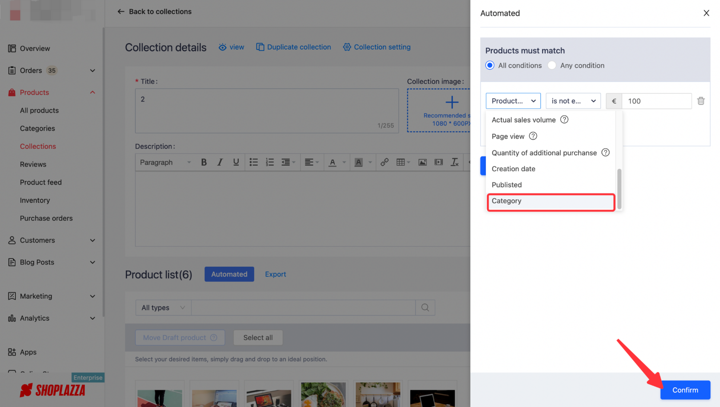Insert a bulleted list
Screen dimensions: 720x407
[254, 162]
